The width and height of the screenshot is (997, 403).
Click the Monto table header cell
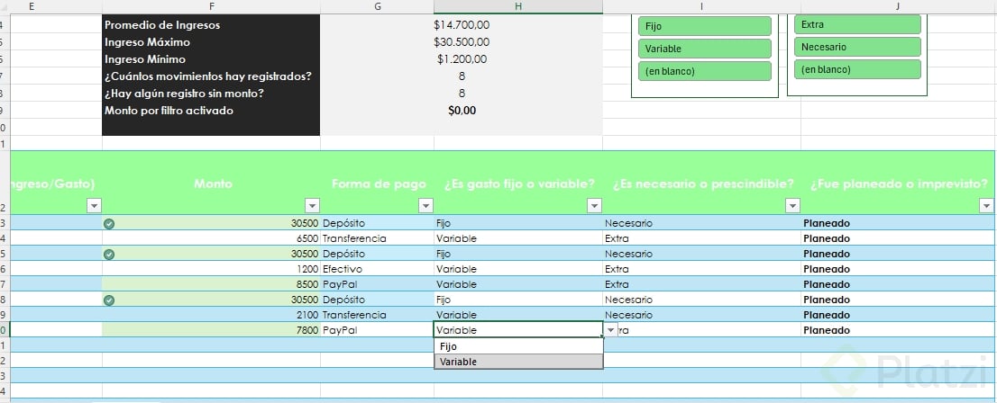click(211, 184)
